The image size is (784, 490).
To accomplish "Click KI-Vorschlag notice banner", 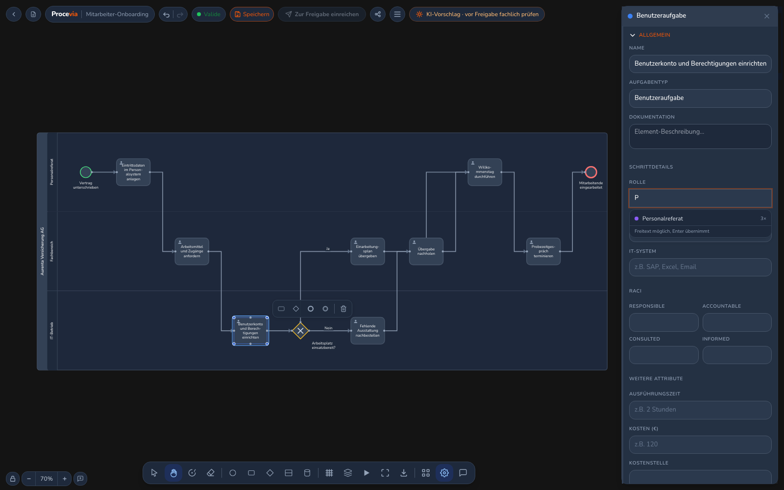I will point(477,14).
